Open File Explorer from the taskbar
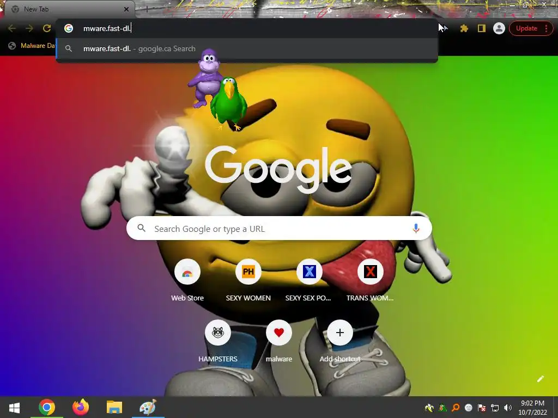558x418 pixels. [x=114, y=407]
